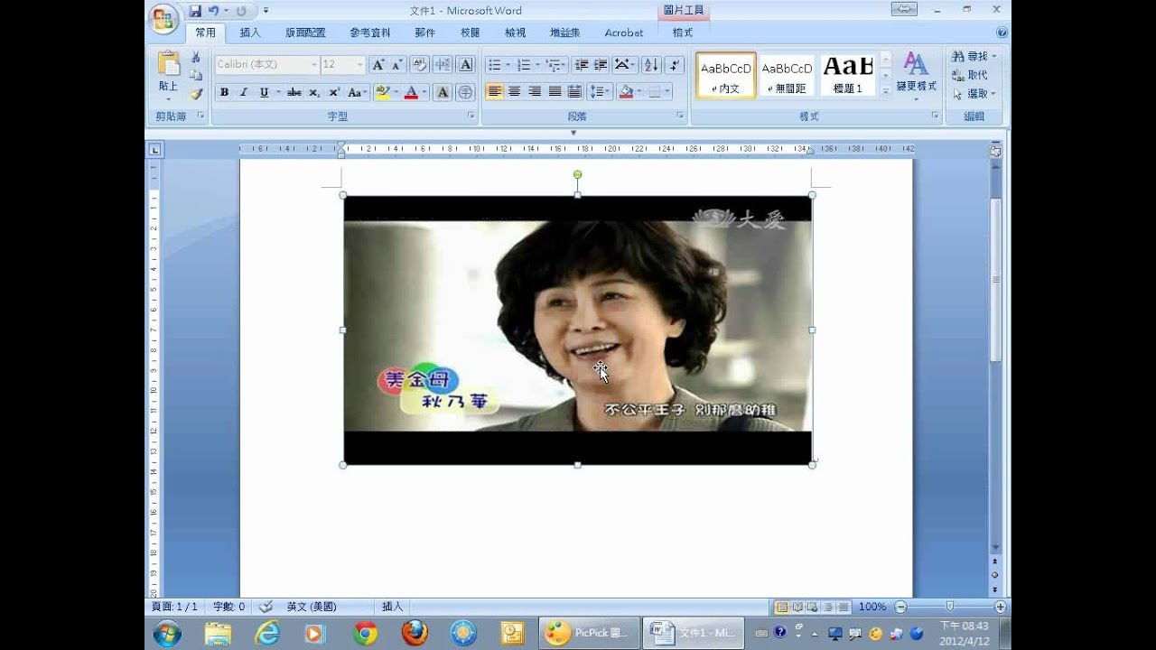Image resolution: width=1156 pixels, height=650 pixels.
Task: Click the Replace command
Action: (x=970, y=75)
